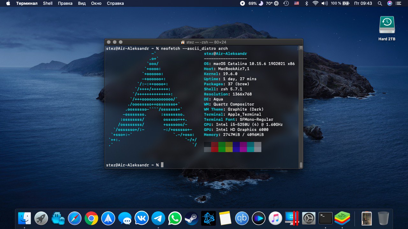Open the blue pixel ghosts app in Dock
This screenshot has height=229, width=408.
pos(58,218)
